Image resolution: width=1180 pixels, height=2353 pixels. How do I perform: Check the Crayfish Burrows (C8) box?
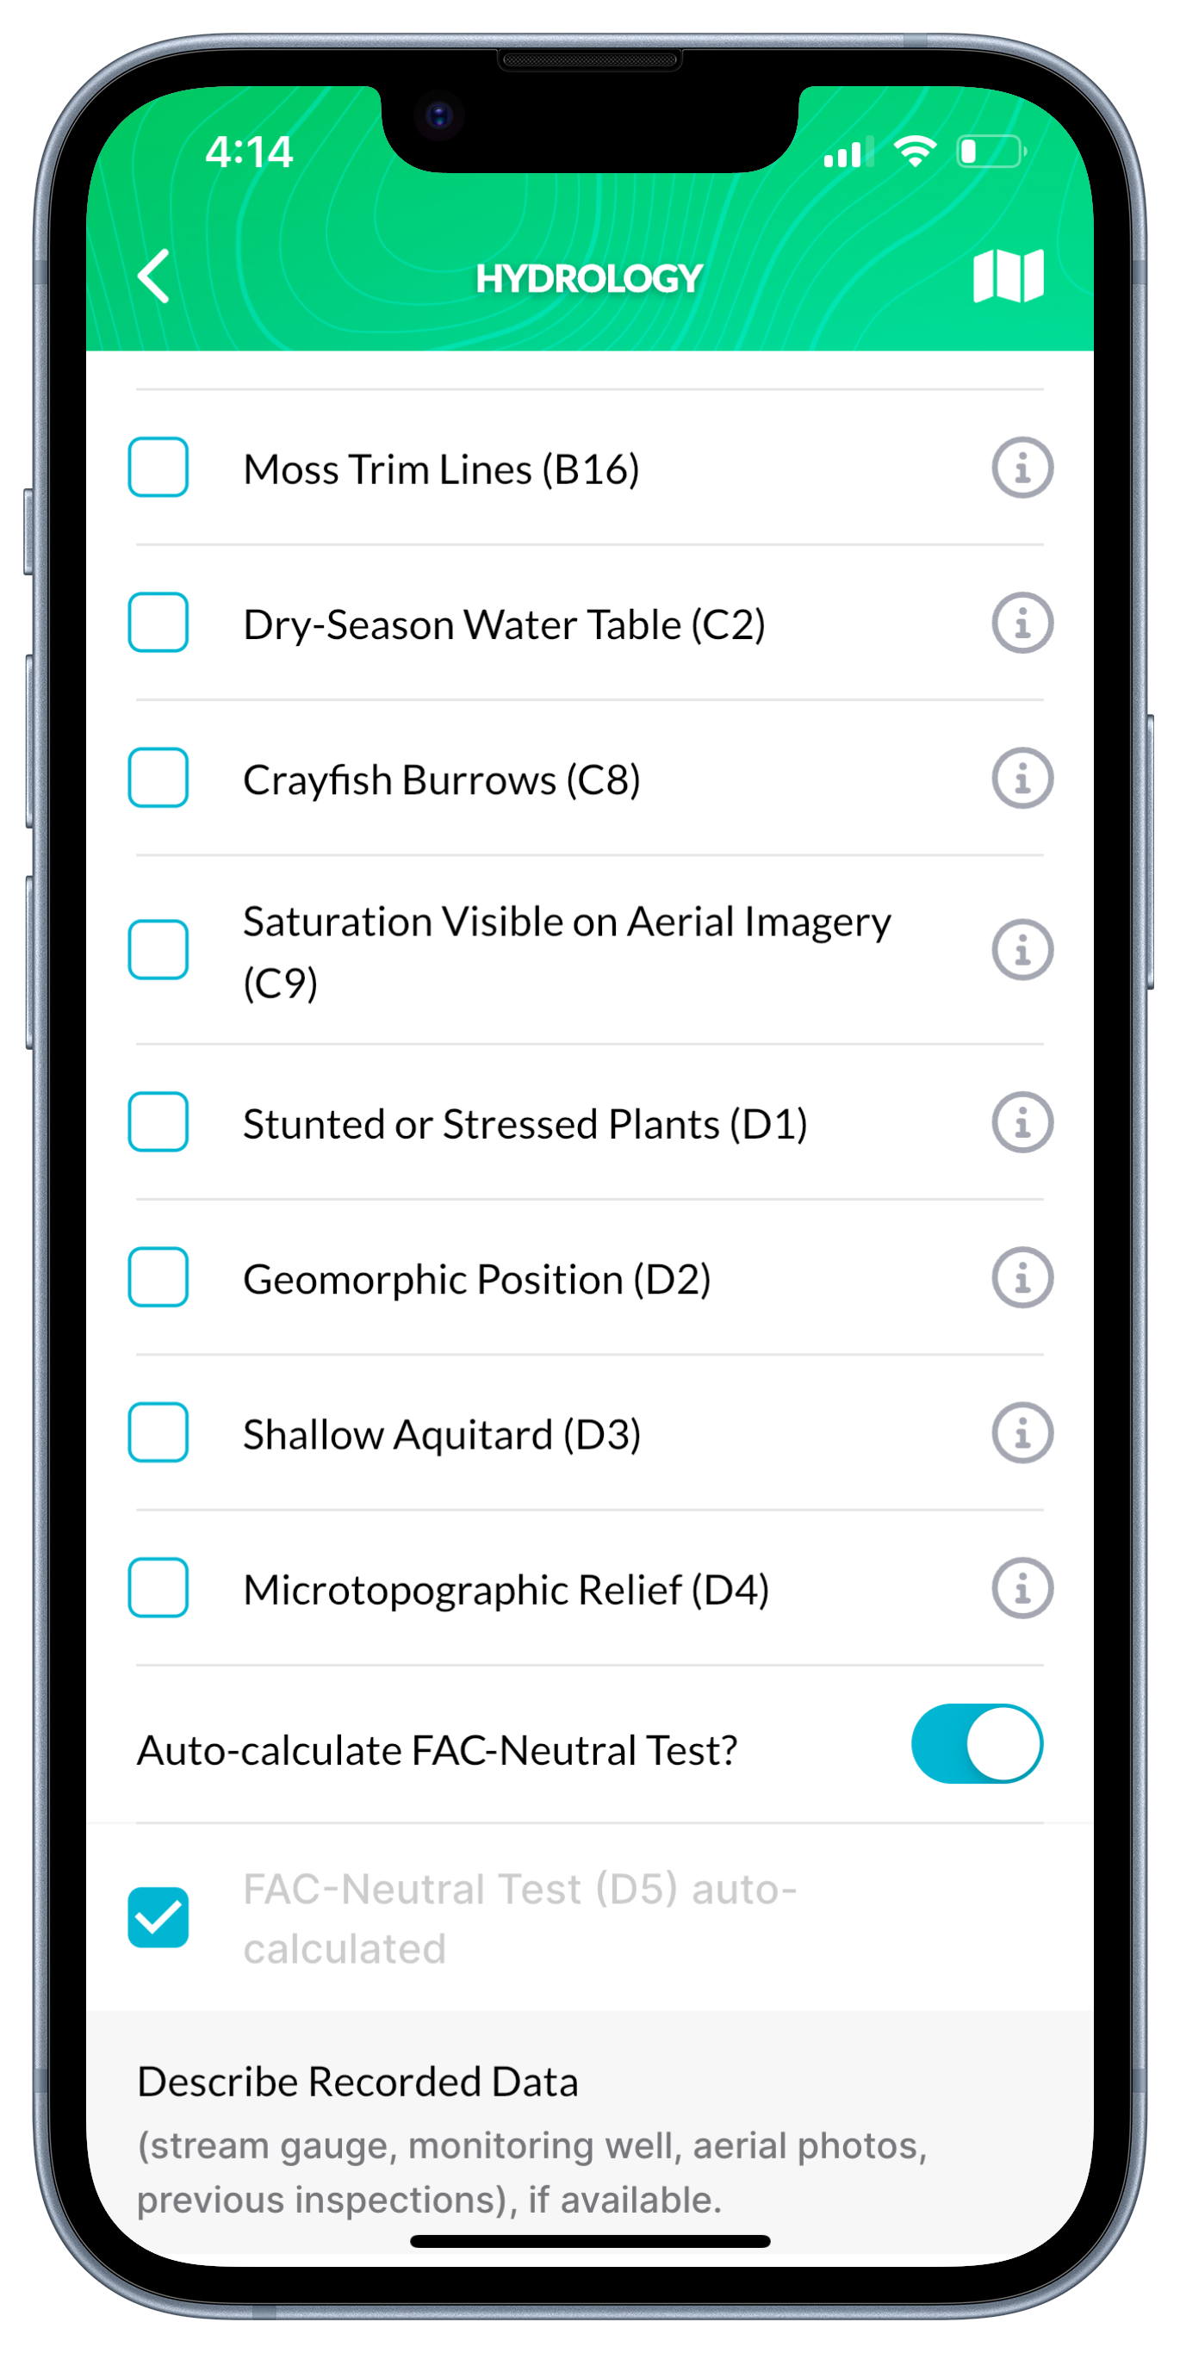pos(158,779)
